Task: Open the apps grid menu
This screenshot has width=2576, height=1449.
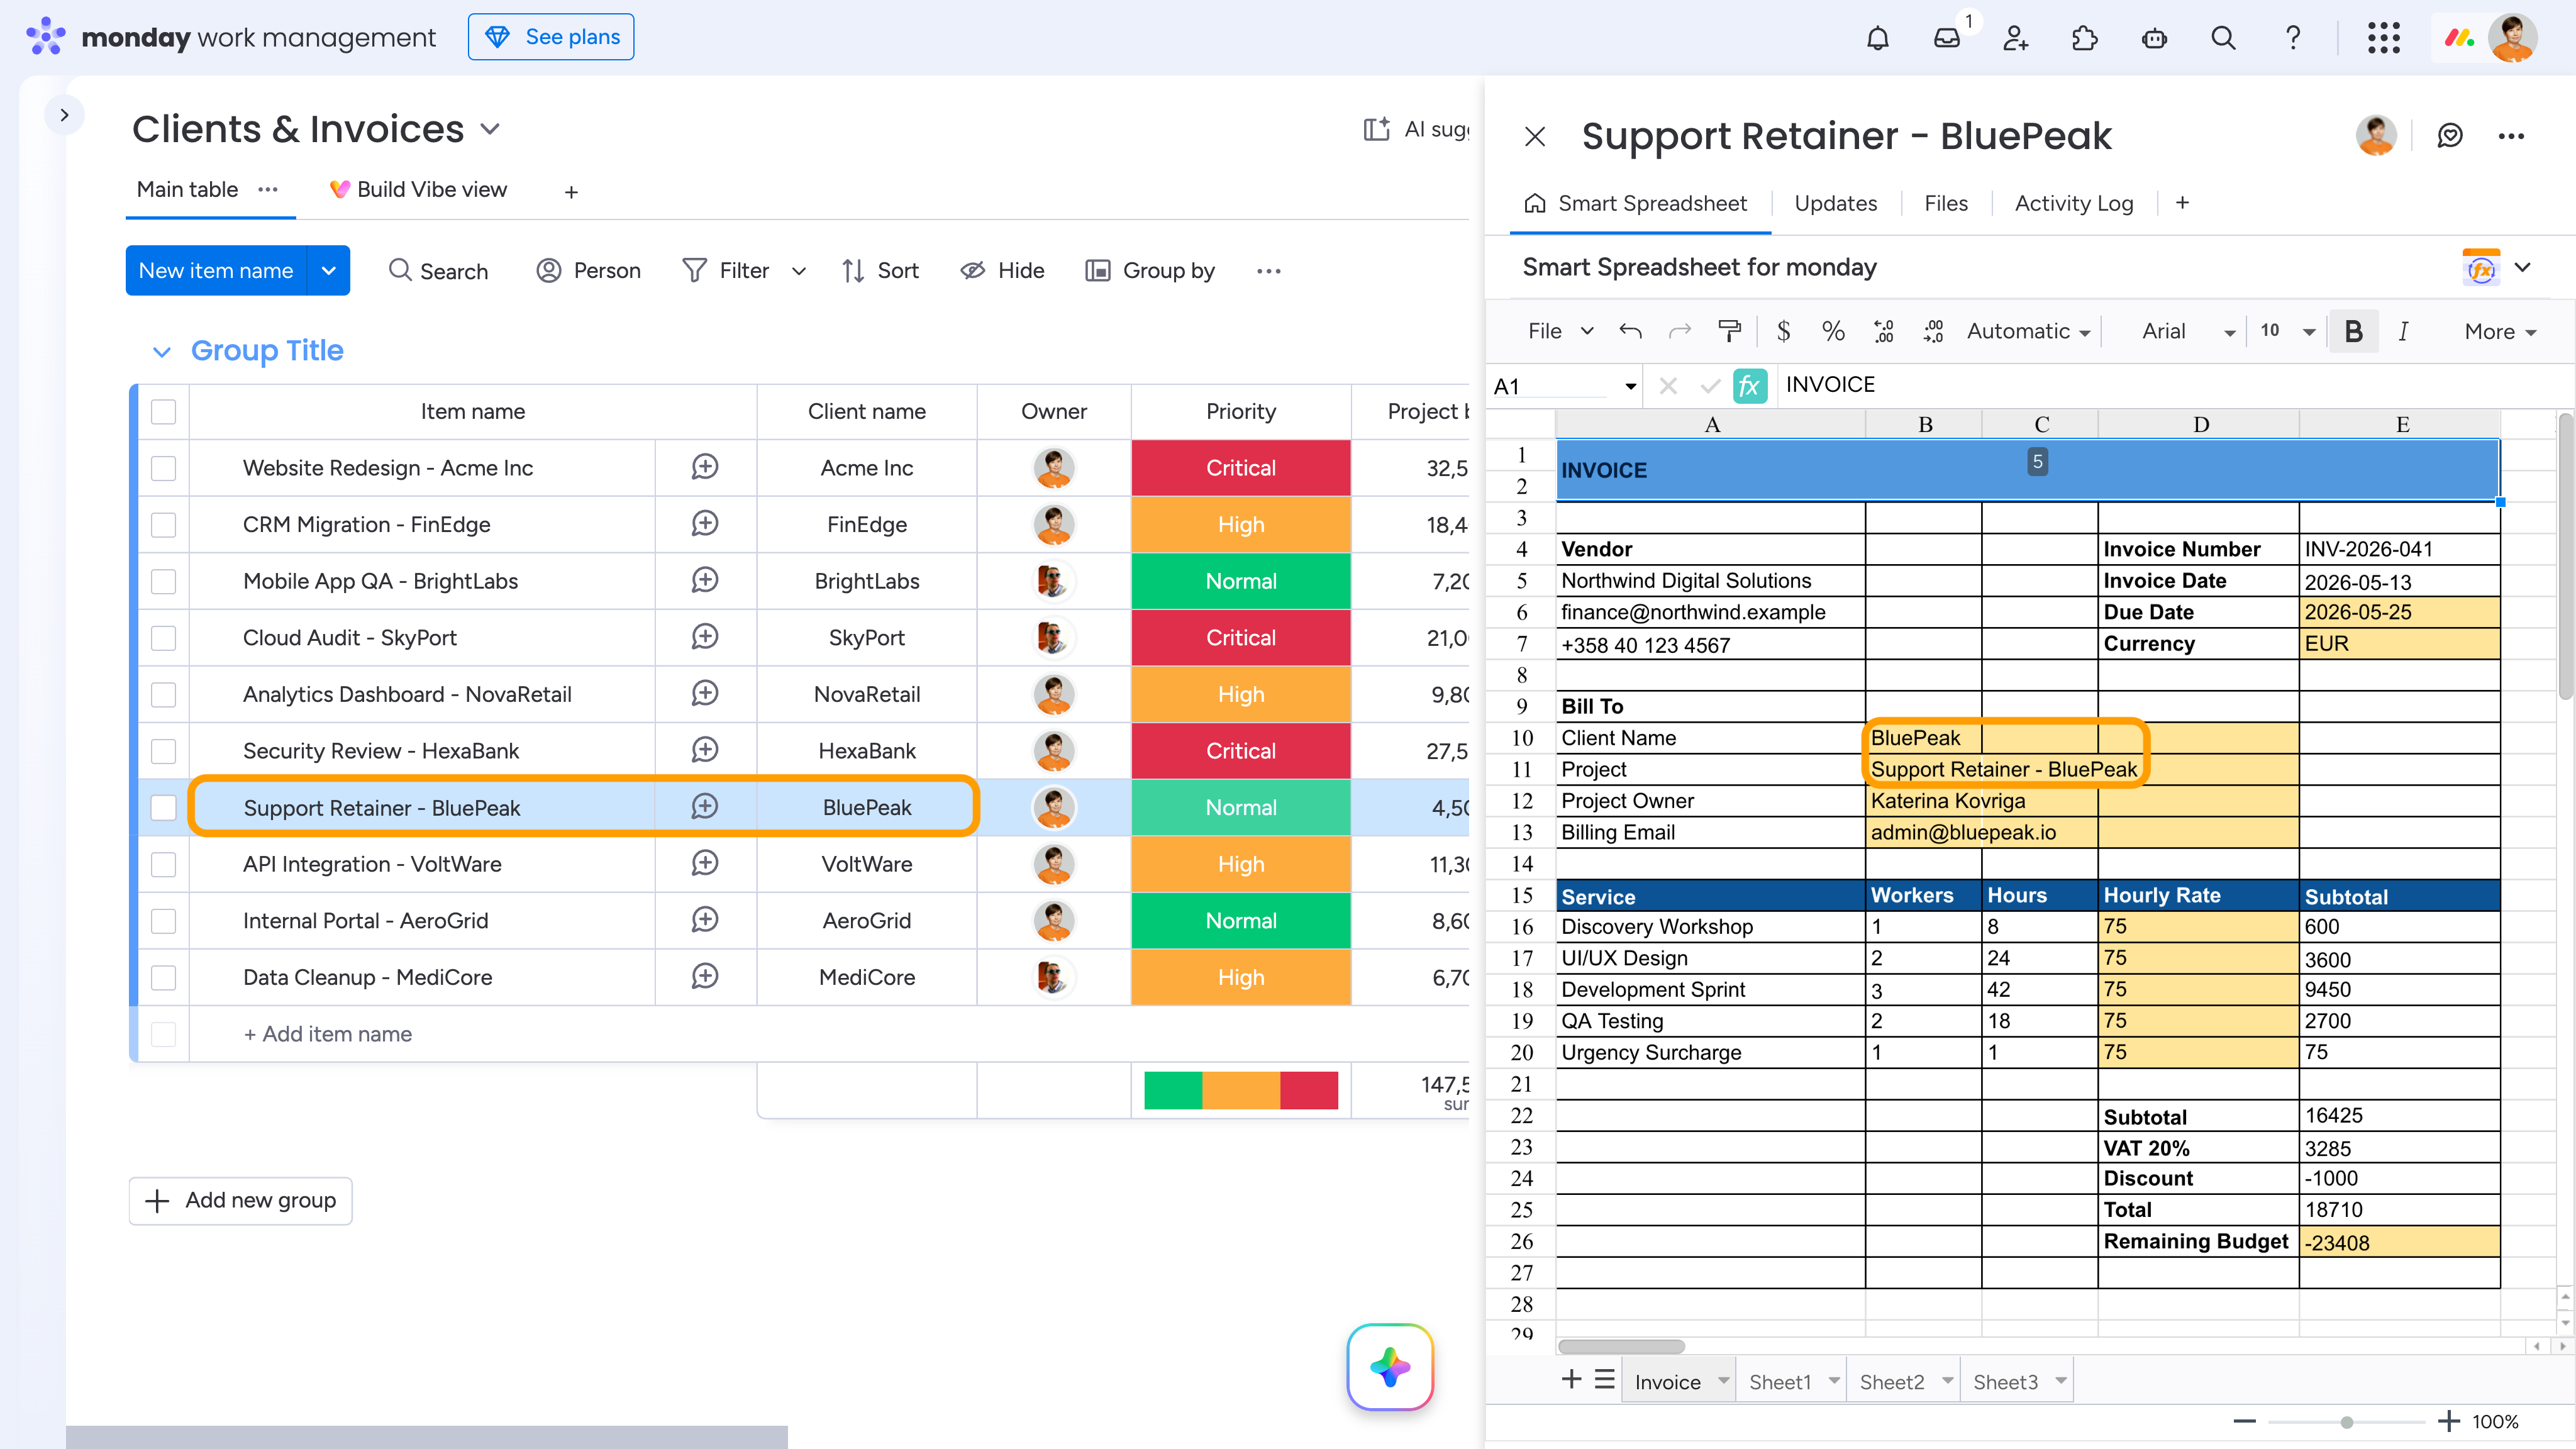Action: click(2384, 38)
